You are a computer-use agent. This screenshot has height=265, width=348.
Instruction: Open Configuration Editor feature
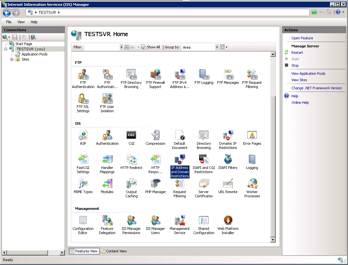[83, 225]
